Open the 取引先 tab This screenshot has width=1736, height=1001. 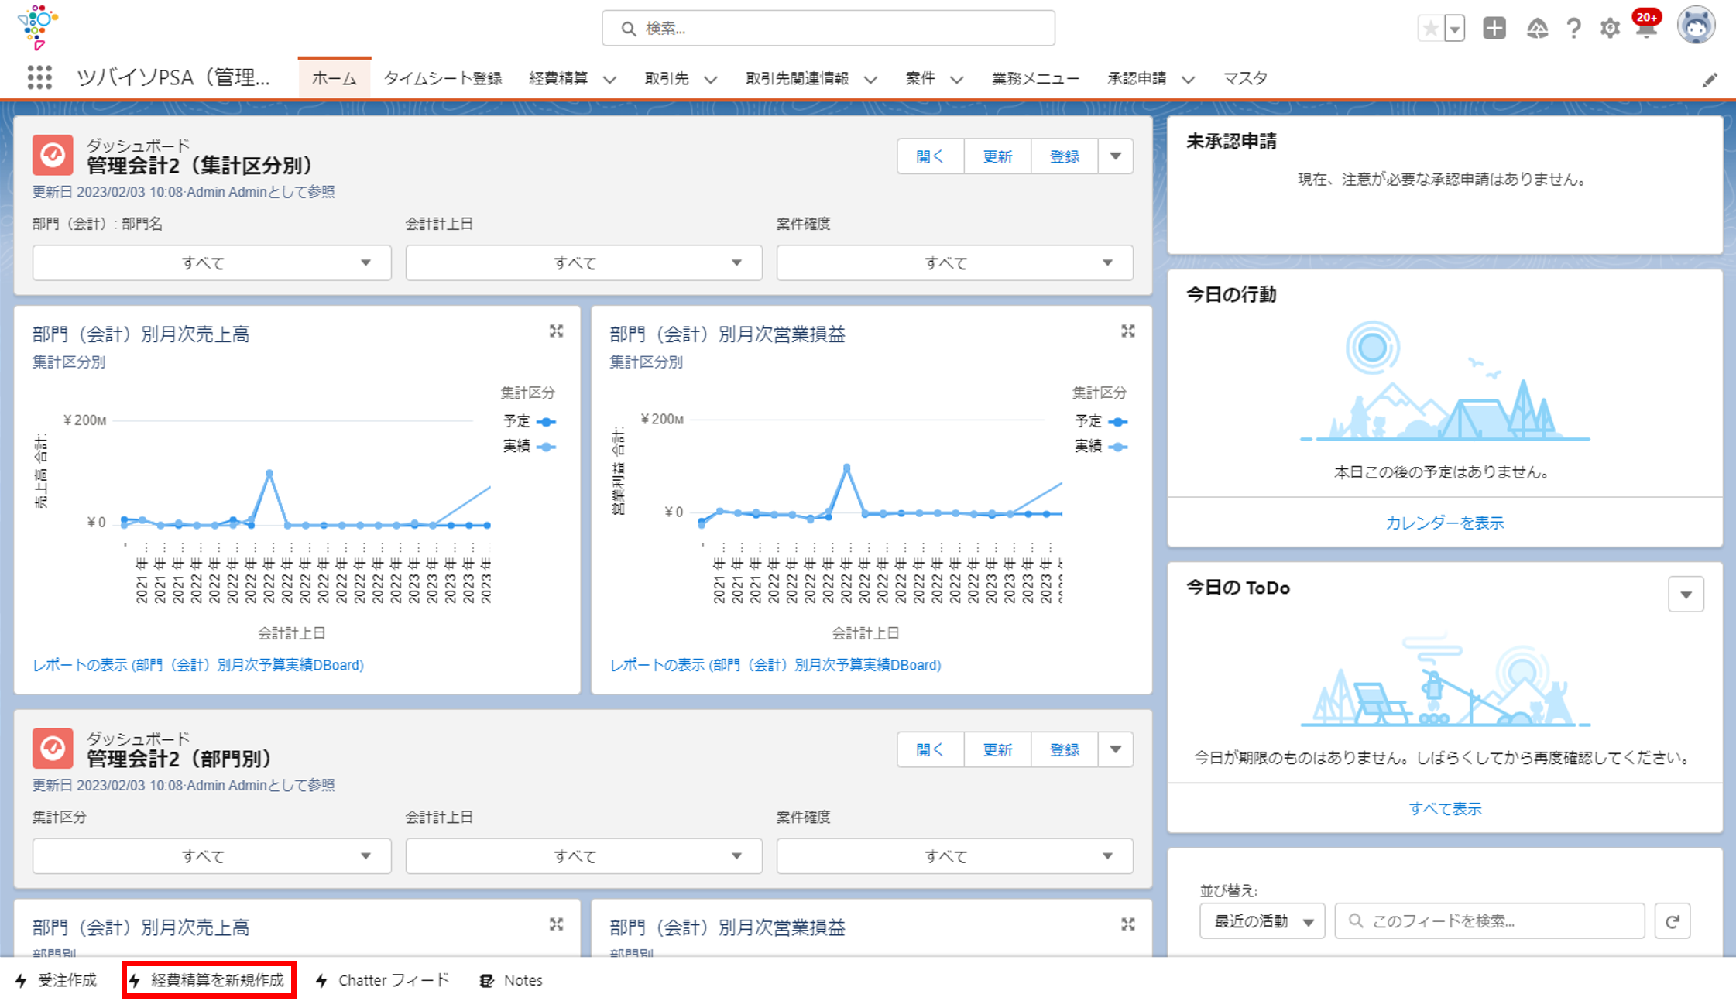(x=667, y=78)
